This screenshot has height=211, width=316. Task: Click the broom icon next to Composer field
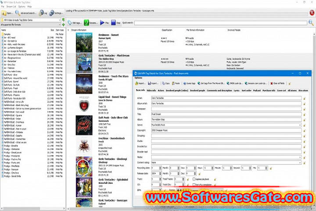point(304,109)
